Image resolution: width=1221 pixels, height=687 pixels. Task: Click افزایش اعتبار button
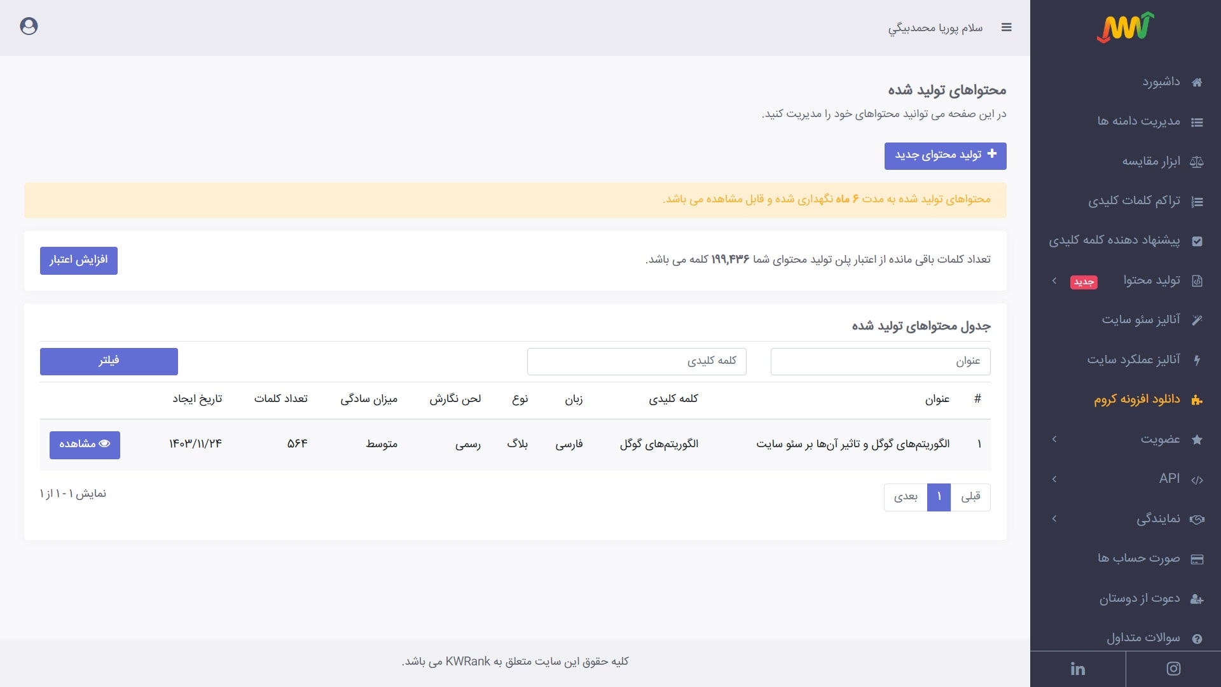click(79, 261)
